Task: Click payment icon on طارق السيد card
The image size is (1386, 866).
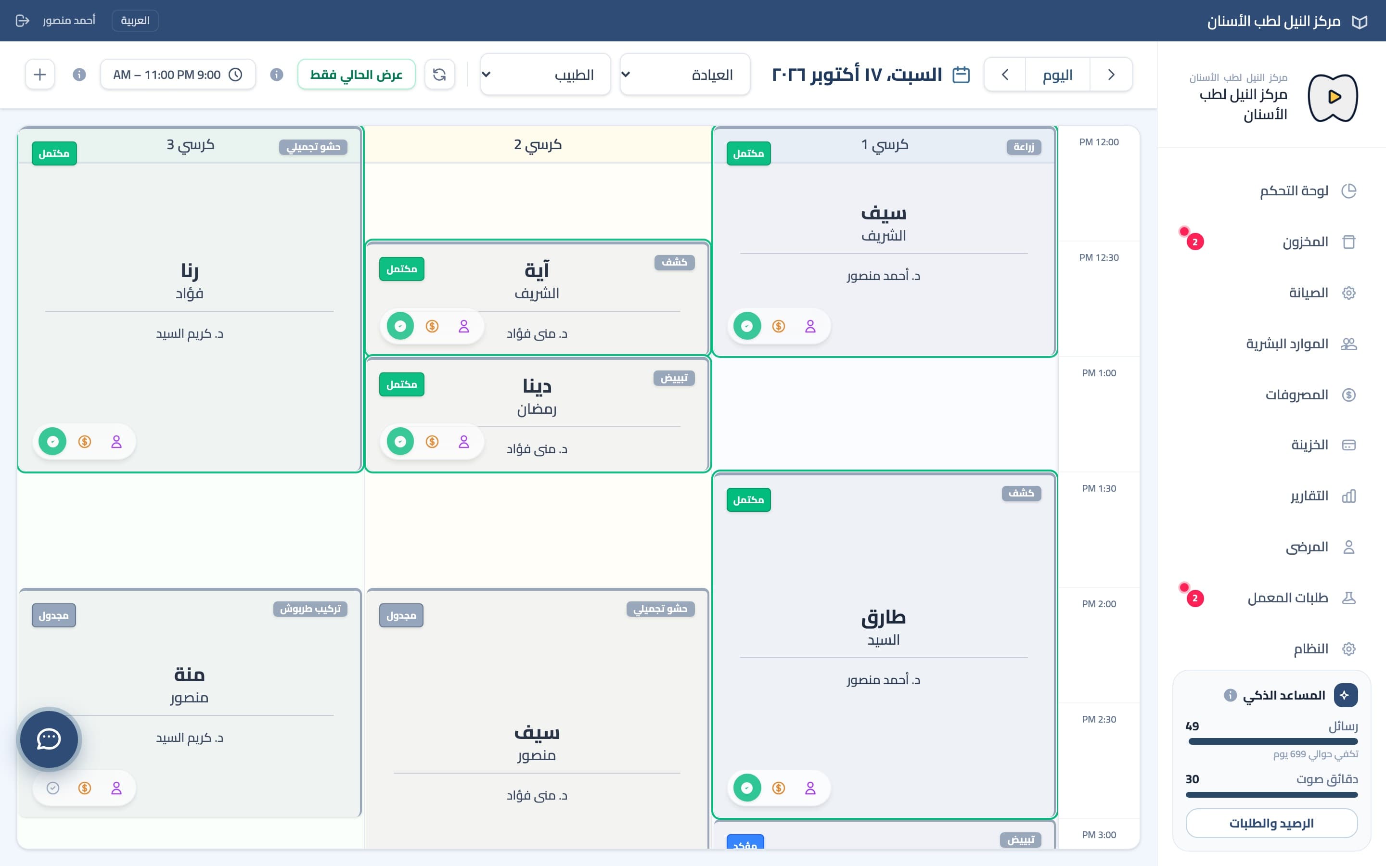Action: pos(778,788)
